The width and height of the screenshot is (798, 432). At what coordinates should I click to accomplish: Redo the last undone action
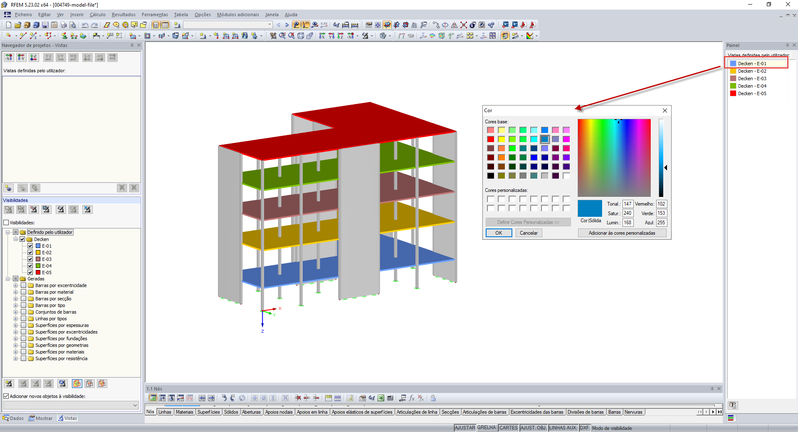pos(94,25)
